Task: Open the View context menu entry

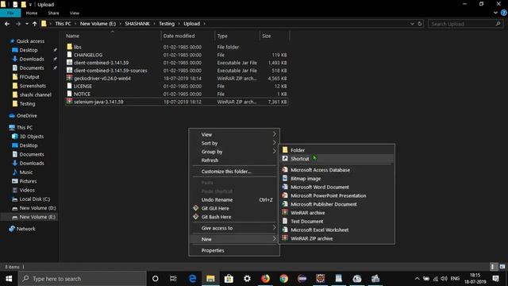Action: tap(234, 134)
